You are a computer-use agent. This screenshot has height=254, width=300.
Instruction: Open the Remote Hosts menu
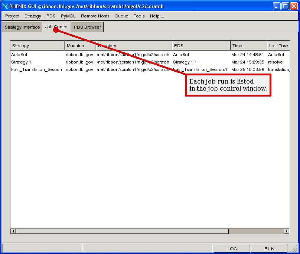(95, 16)
